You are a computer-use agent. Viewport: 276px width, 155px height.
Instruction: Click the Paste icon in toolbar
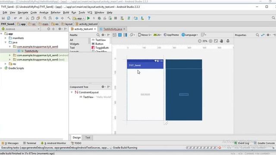38,18
